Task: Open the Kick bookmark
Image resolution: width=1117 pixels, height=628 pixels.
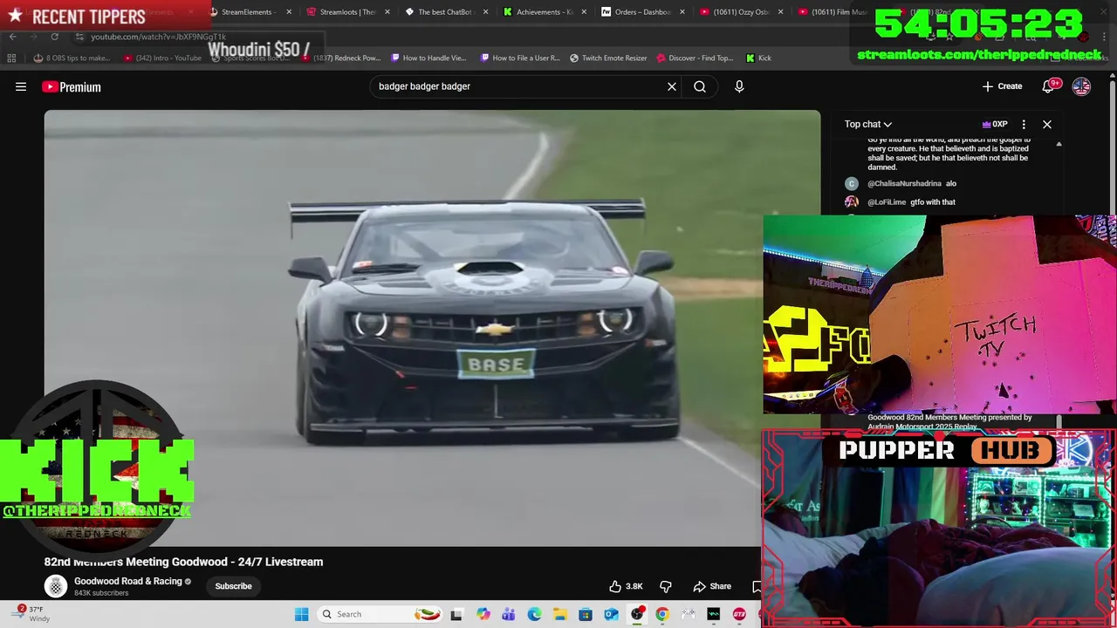Action: pyautogui.click(x=758, y=58)
